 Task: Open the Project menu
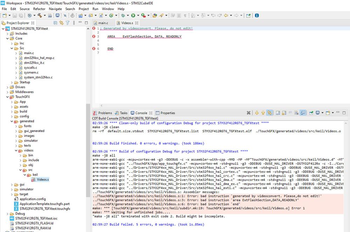point(84,9)
